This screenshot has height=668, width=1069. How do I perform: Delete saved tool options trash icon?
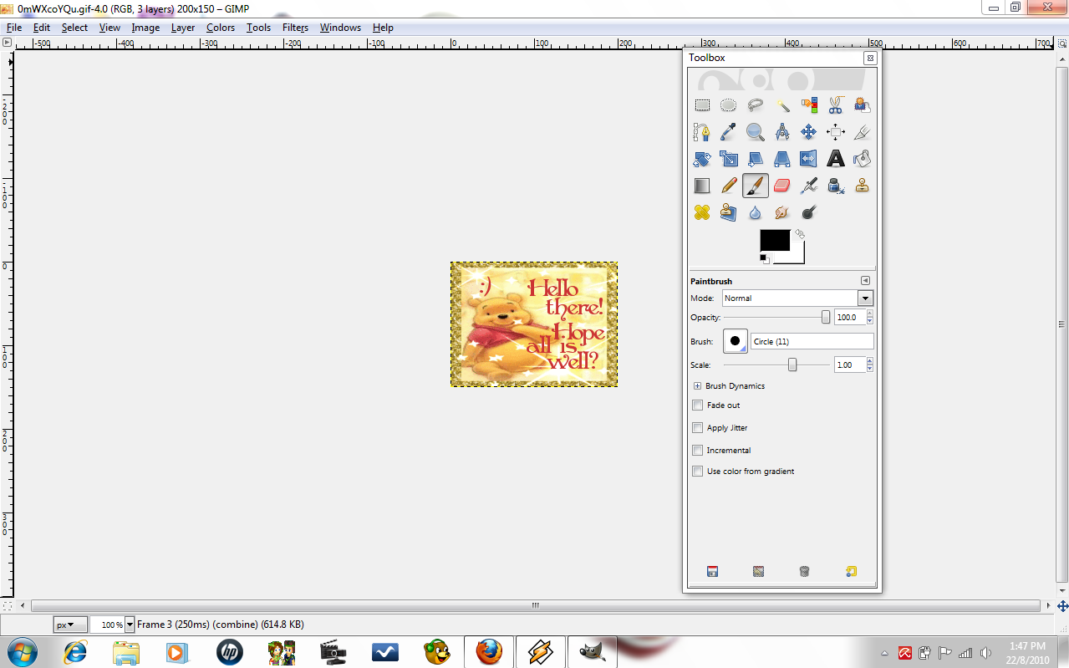(804, 572)
